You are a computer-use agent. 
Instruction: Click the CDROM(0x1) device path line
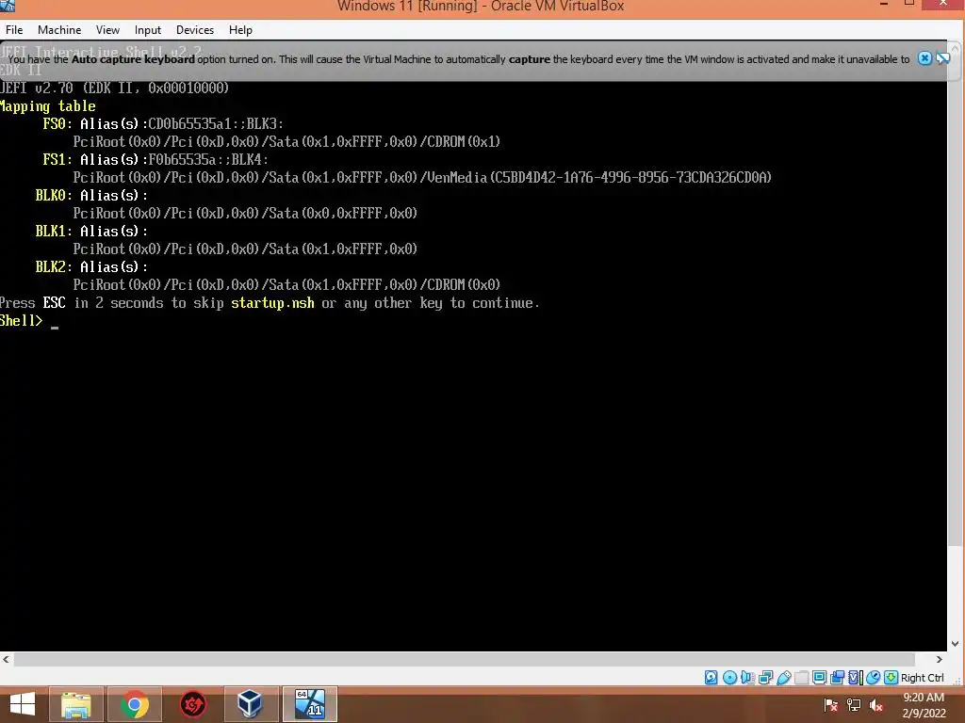coord(286,141)
